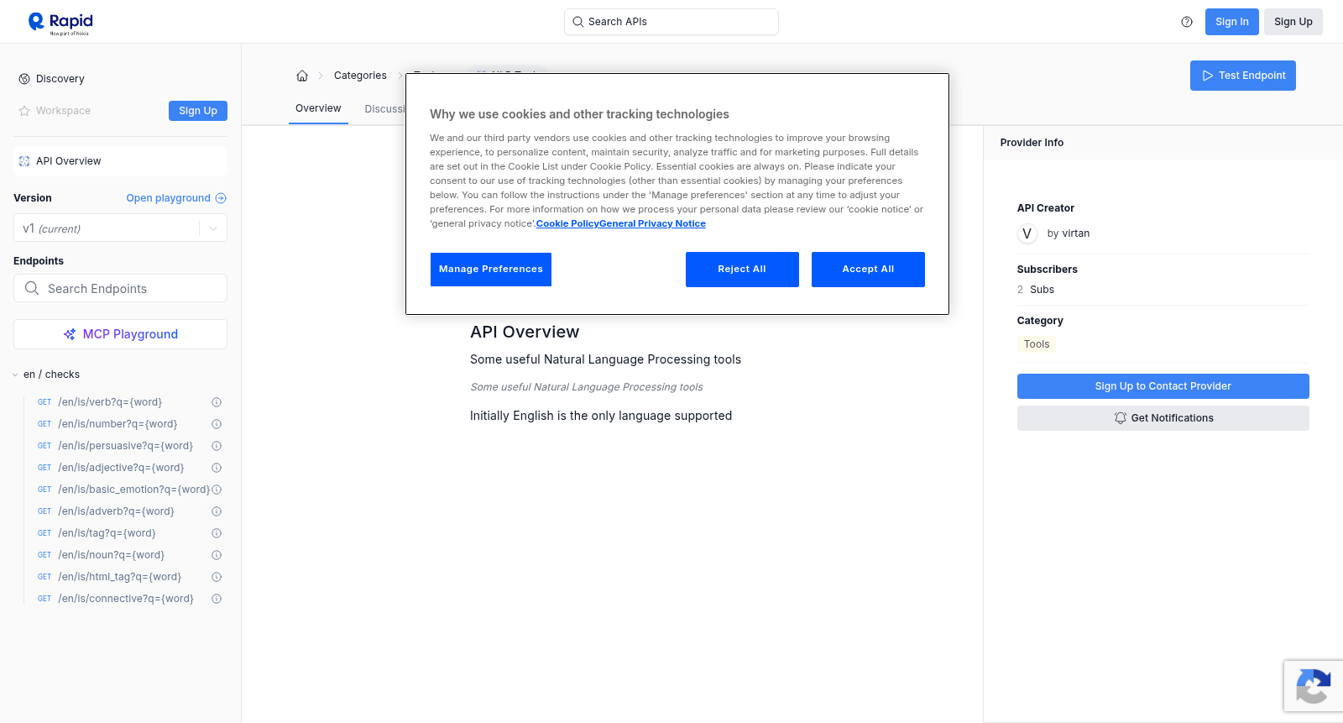
Task: Click the home breadcrumb icon
Action: click(x=302, y=76)
